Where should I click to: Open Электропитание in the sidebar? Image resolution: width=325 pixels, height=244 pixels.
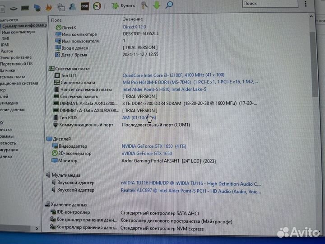[16, 57]
